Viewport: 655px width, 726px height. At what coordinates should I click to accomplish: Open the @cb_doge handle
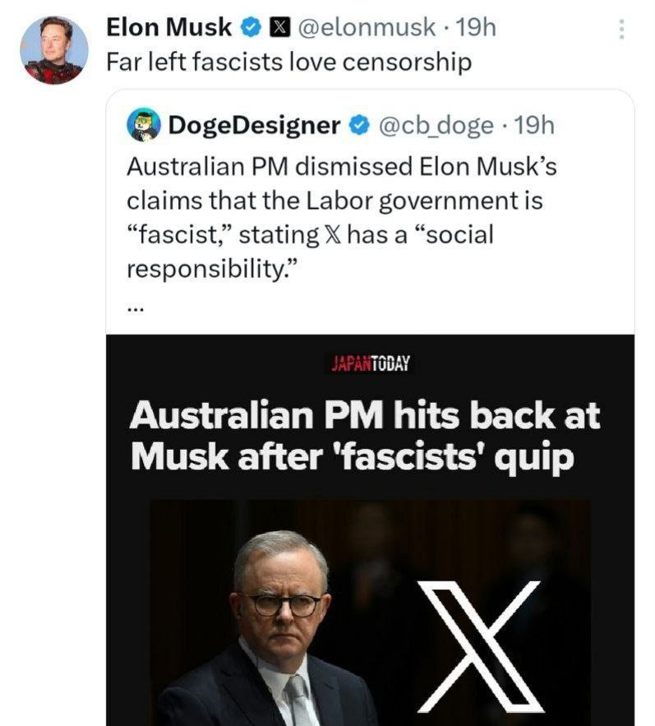coord(436,125)
